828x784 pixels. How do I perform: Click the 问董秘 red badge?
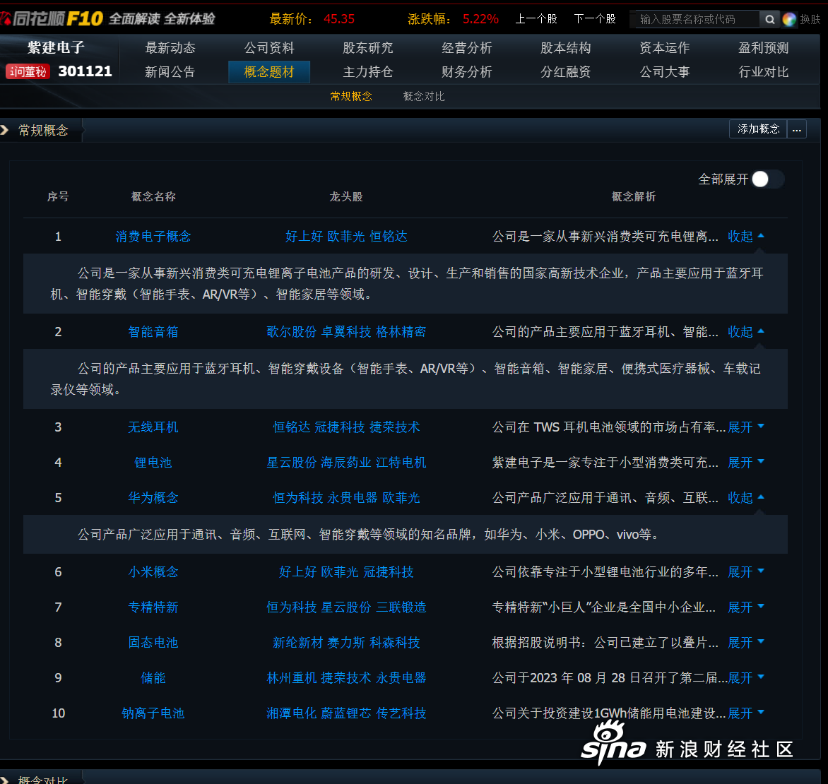tap(28, 71)
